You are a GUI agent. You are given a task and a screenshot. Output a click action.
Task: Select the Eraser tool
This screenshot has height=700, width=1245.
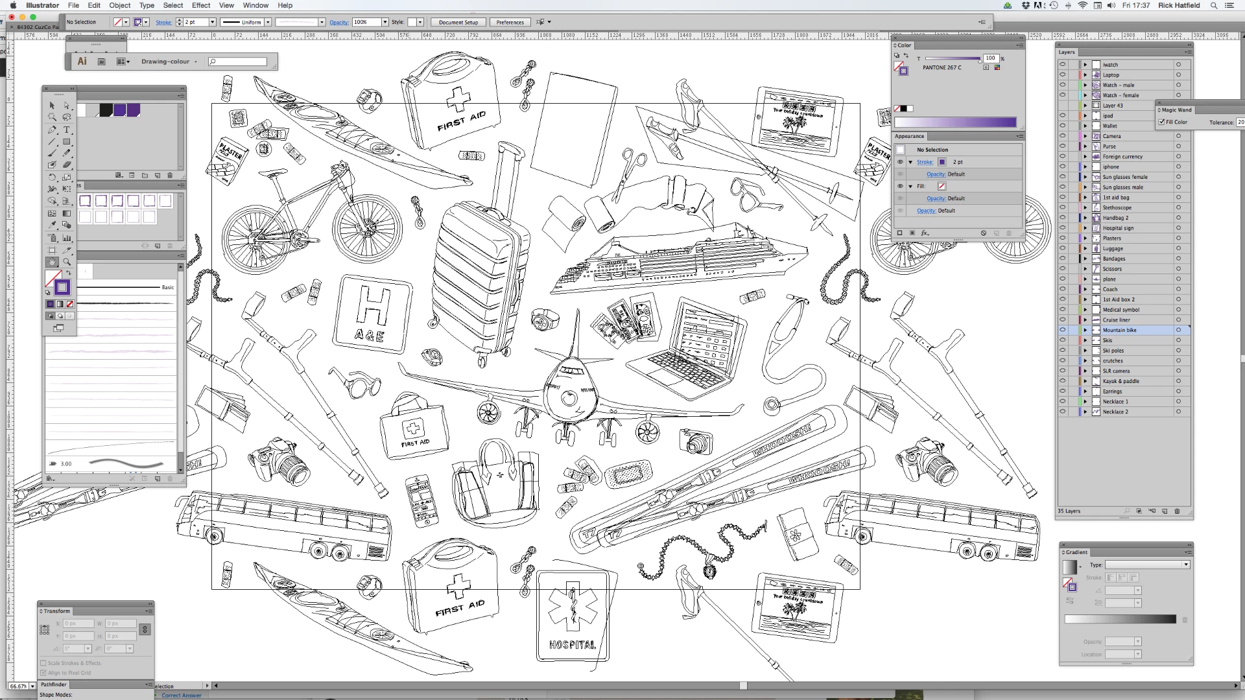point(67,165)
